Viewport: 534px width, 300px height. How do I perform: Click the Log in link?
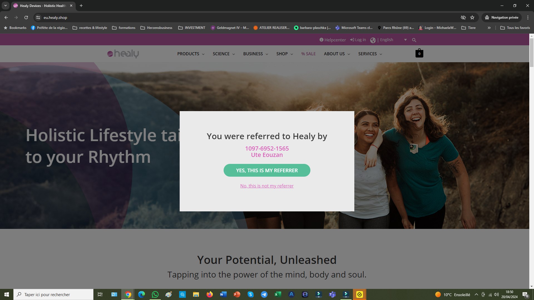pyautogui.click(x=358, y=40)
